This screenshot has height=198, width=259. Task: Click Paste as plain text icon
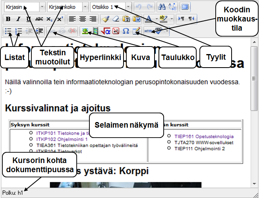point(126,19)
